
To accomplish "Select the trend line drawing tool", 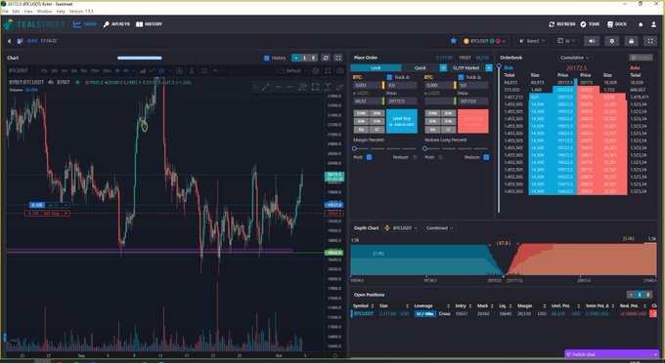I will 265,87.
